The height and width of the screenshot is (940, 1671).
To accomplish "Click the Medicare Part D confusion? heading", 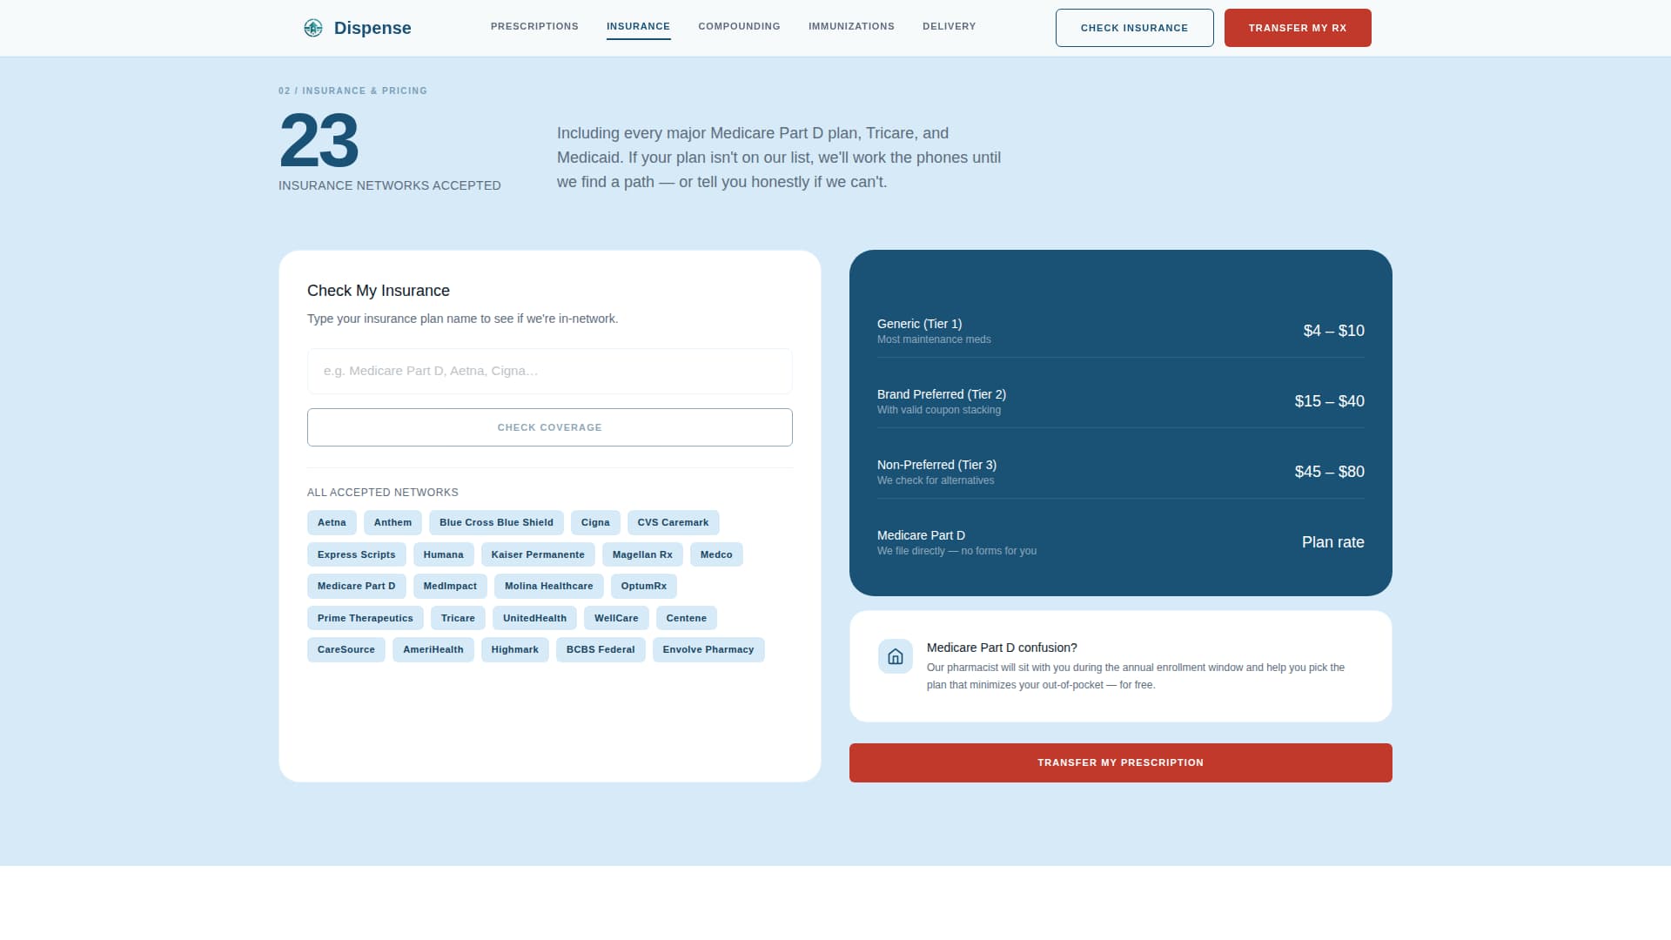I will [x=1002, y=648].
